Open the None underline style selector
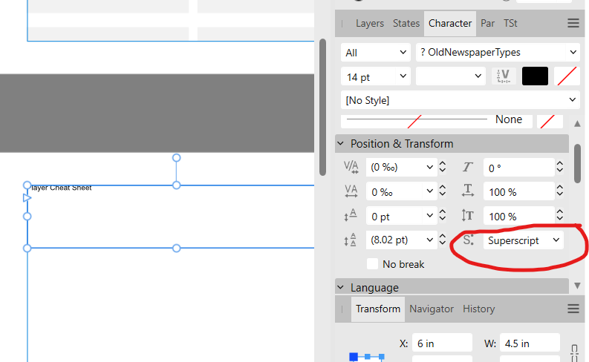The width and height of the screenshot is (589, 362). tap(437, 121)
